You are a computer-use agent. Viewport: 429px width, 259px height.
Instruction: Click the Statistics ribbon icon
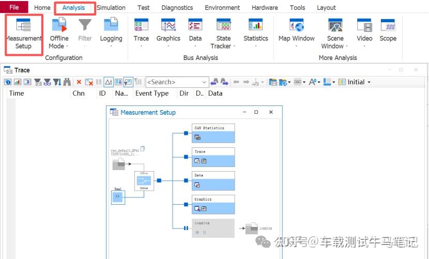tap(255, 25)
